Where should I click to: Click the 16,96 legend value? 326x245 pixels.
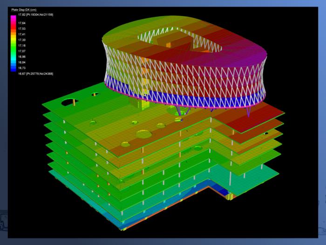pos(22,56)
